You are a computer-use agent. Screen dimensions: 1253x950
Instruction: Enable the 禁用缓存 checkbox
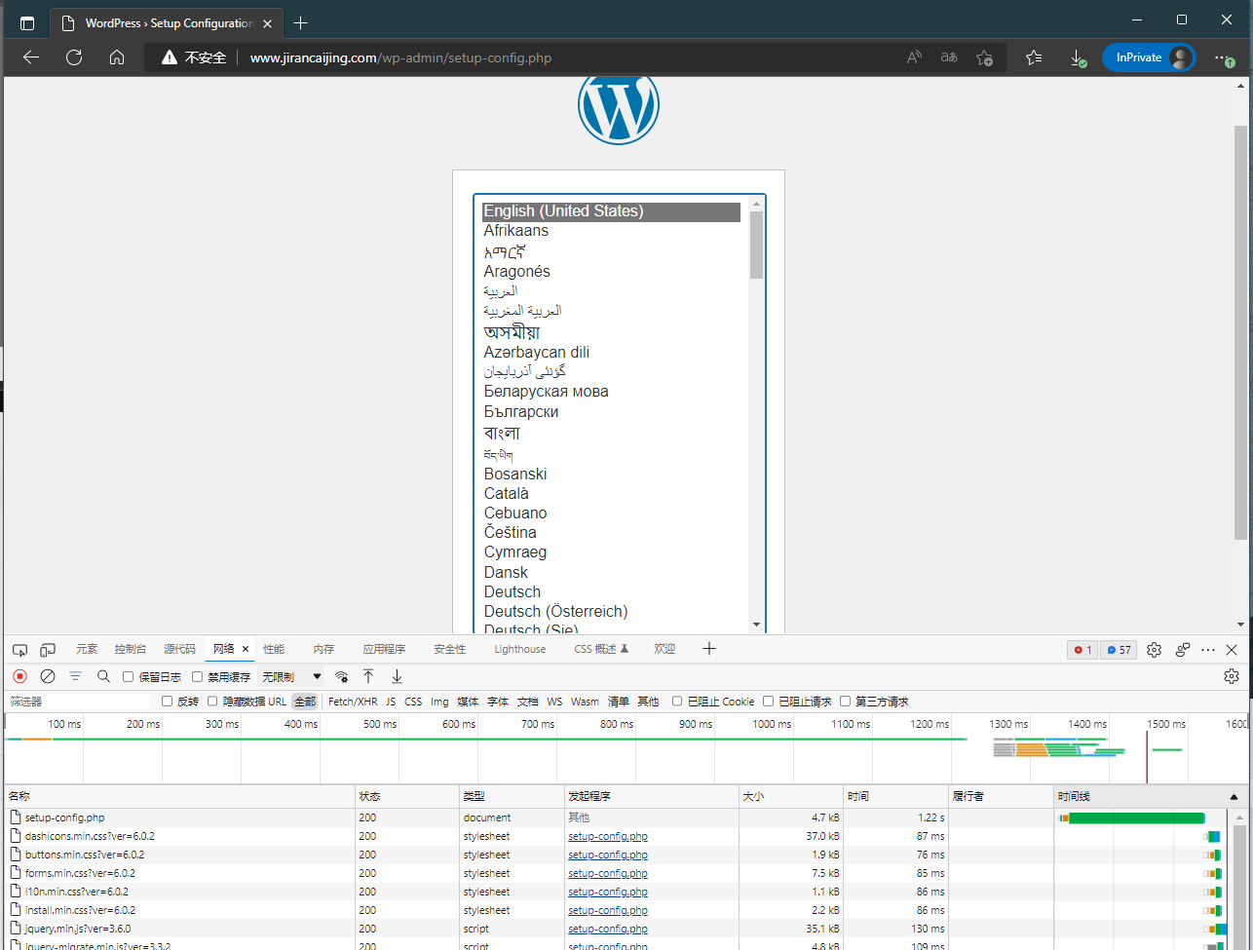[197, 677]
